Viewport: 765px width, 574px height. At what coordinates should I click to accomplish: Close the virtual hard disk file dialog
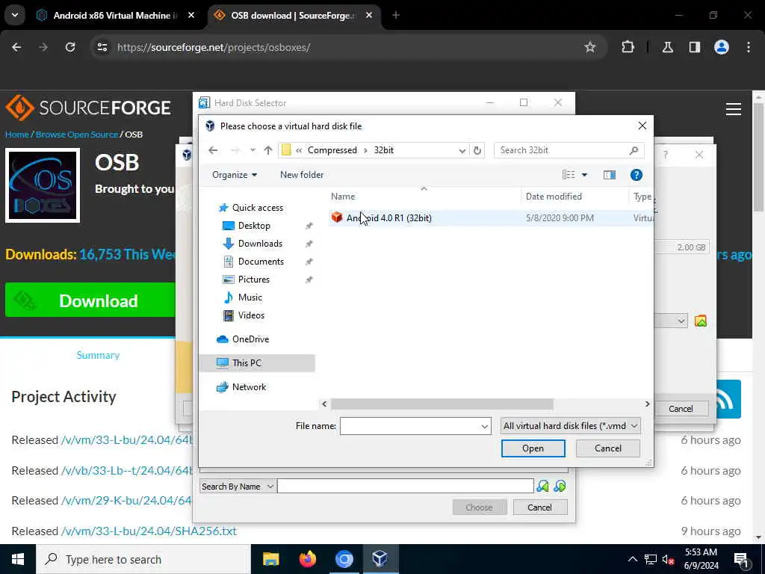tap(642, 126)
